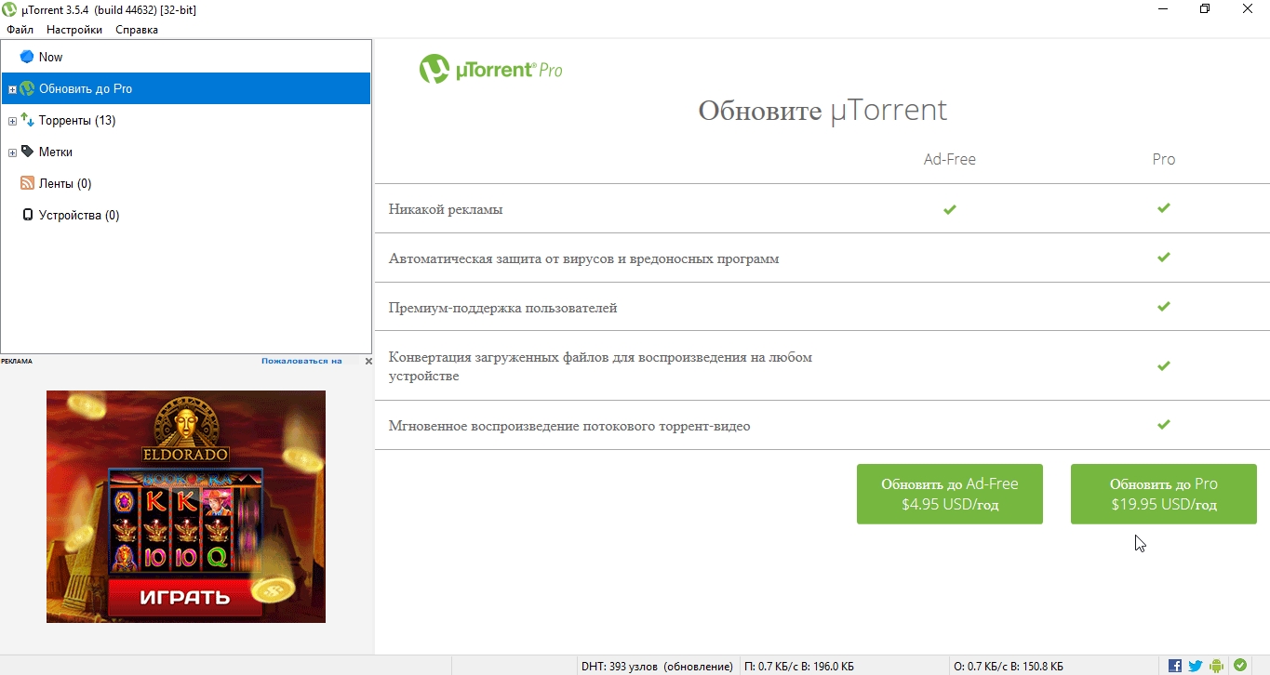The height and width of the screenshot is (675, 1270).
Task: Open the Файл menu
Action: (x=20, y=30)
